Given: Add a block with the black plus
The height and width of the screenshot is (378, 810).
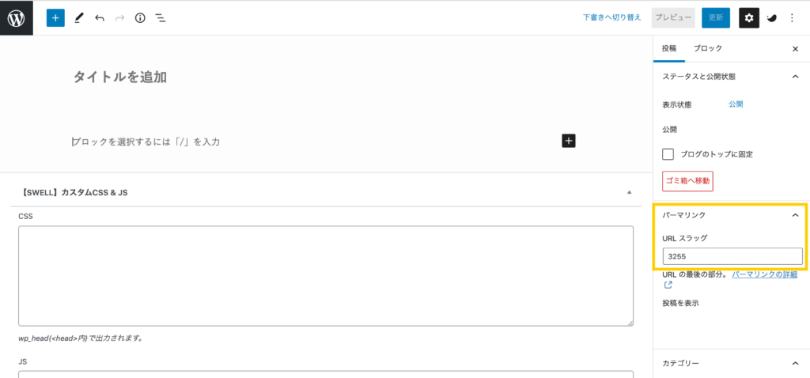Looking at the screenshot, I should coord(568,141).
